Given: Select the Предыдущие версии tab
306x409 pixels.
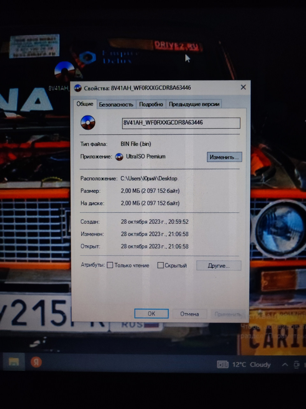Looking at the screenshot, I should (194, 104).
